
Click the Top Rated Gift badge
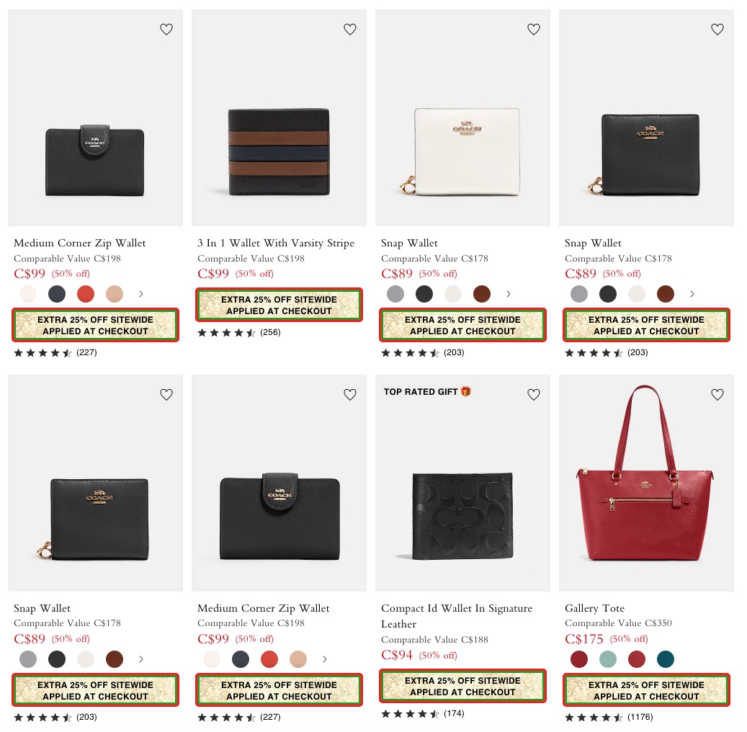pyautogui.click(x=427, y=392)
